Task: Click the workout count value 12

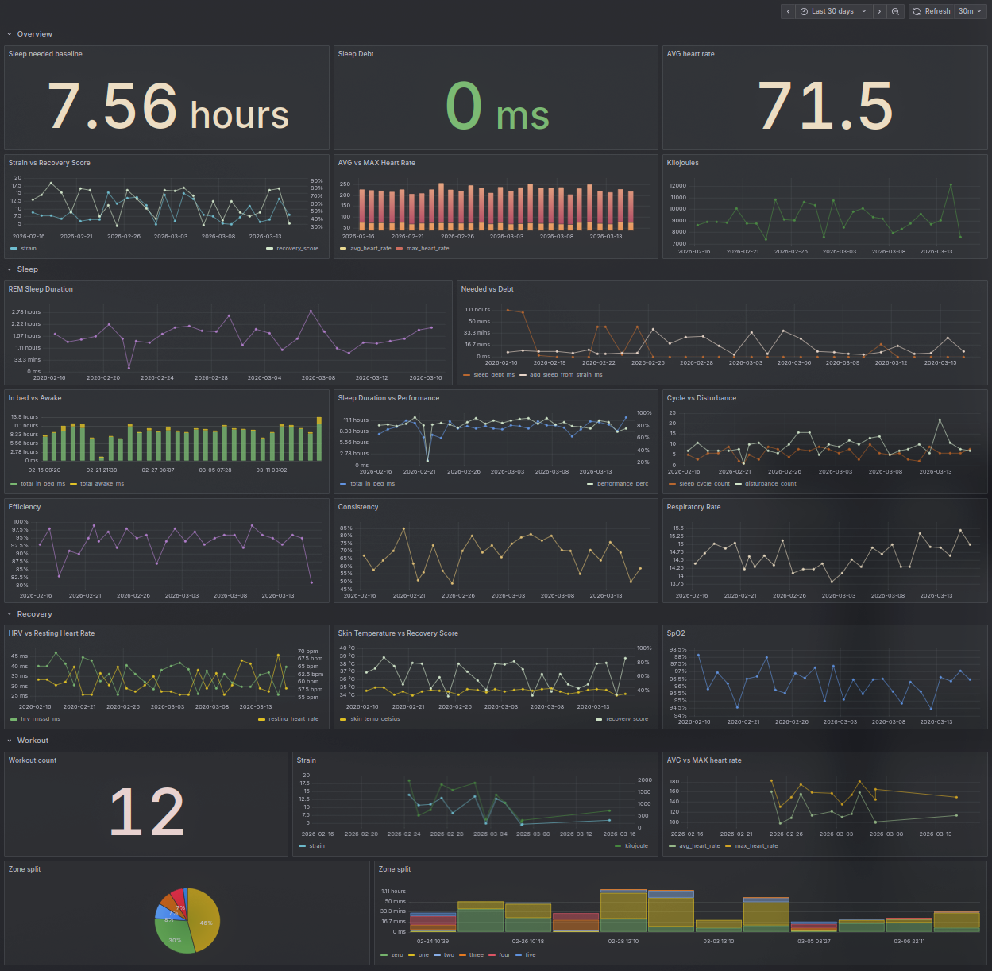Action: point(147,812)
